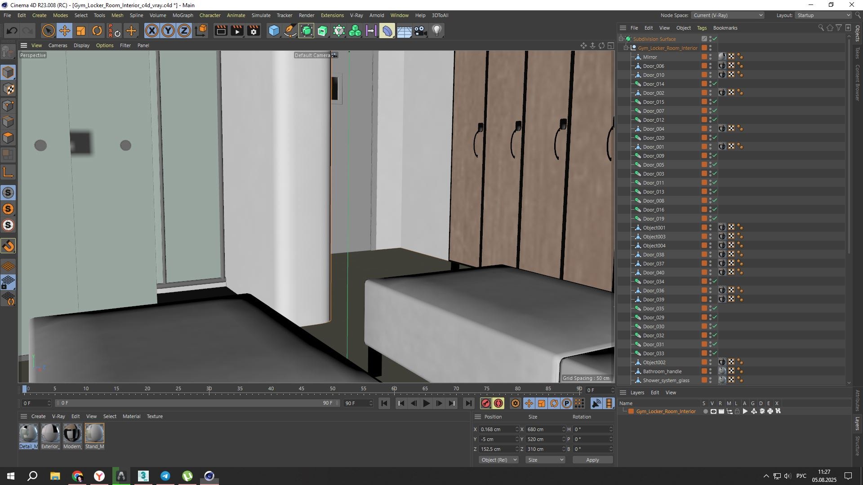Toggle the Autokeying button
The height and width of the screenshot is (485, 863).
tap(498, 403)
